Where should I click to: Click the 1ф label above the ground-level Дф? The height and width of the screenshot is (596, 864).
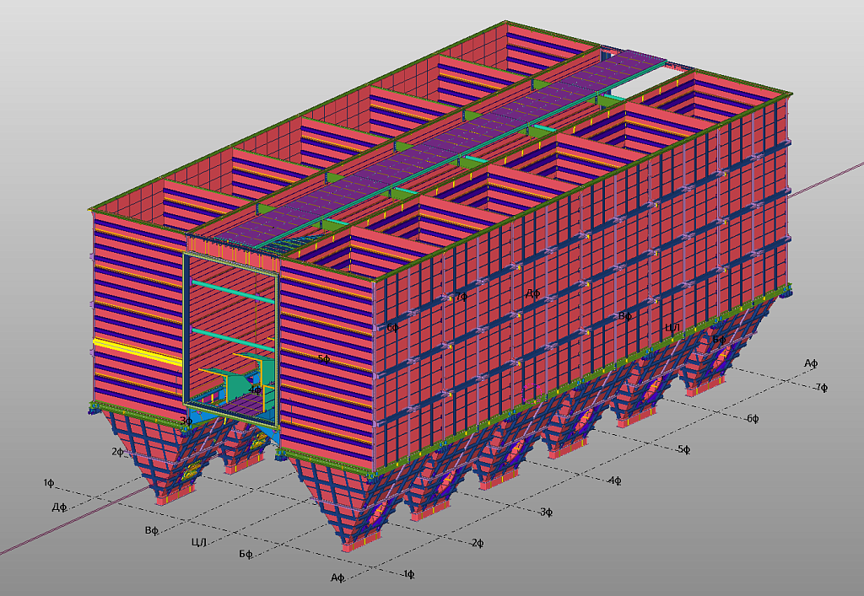pyautogui.click(x=49, y=483)
